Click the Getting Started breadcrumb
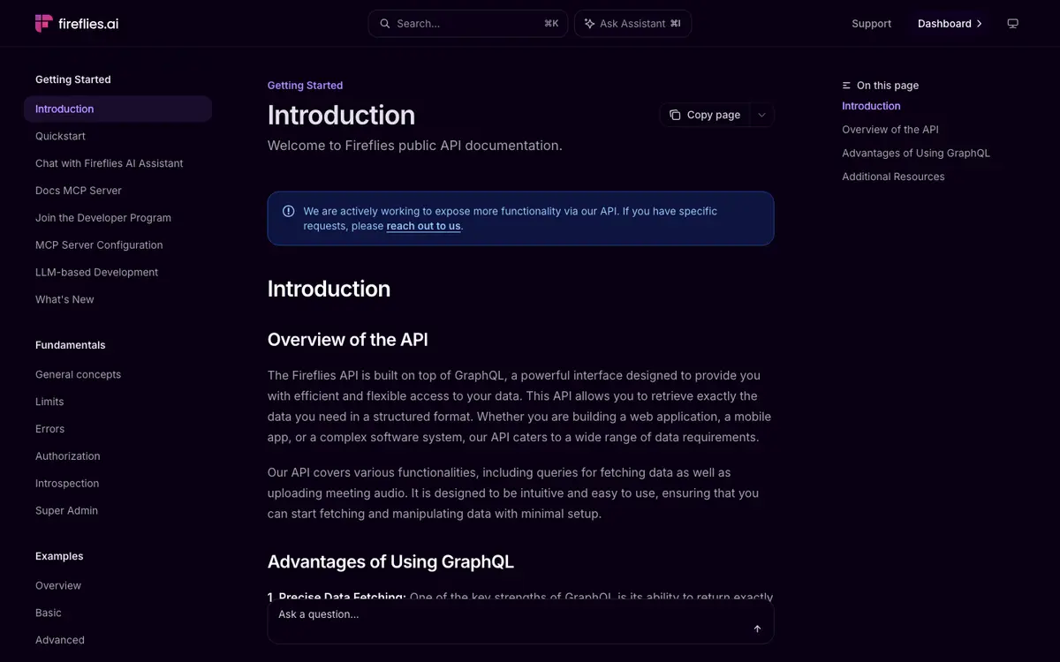The image size is (1060, 662). pyautogui.click(x=305, y=86)
